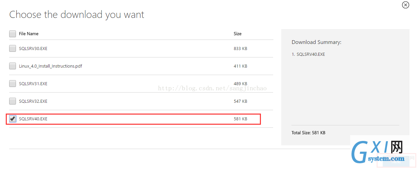Viewport: 418px width, 169px height.
Task: Click the SQLSRV40.EXE file name in list
Action: point(33,119)
